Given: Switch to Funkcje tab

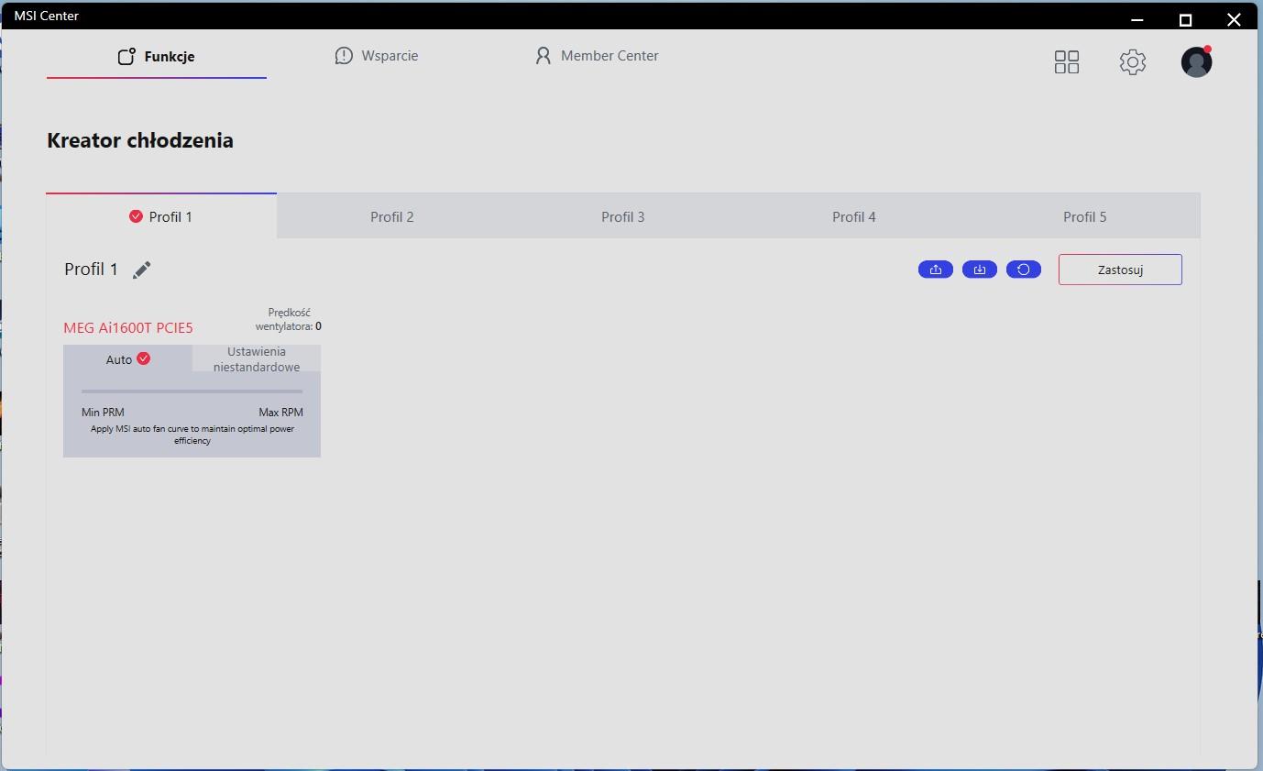Looking at the screenshot, I should [156, 56].
